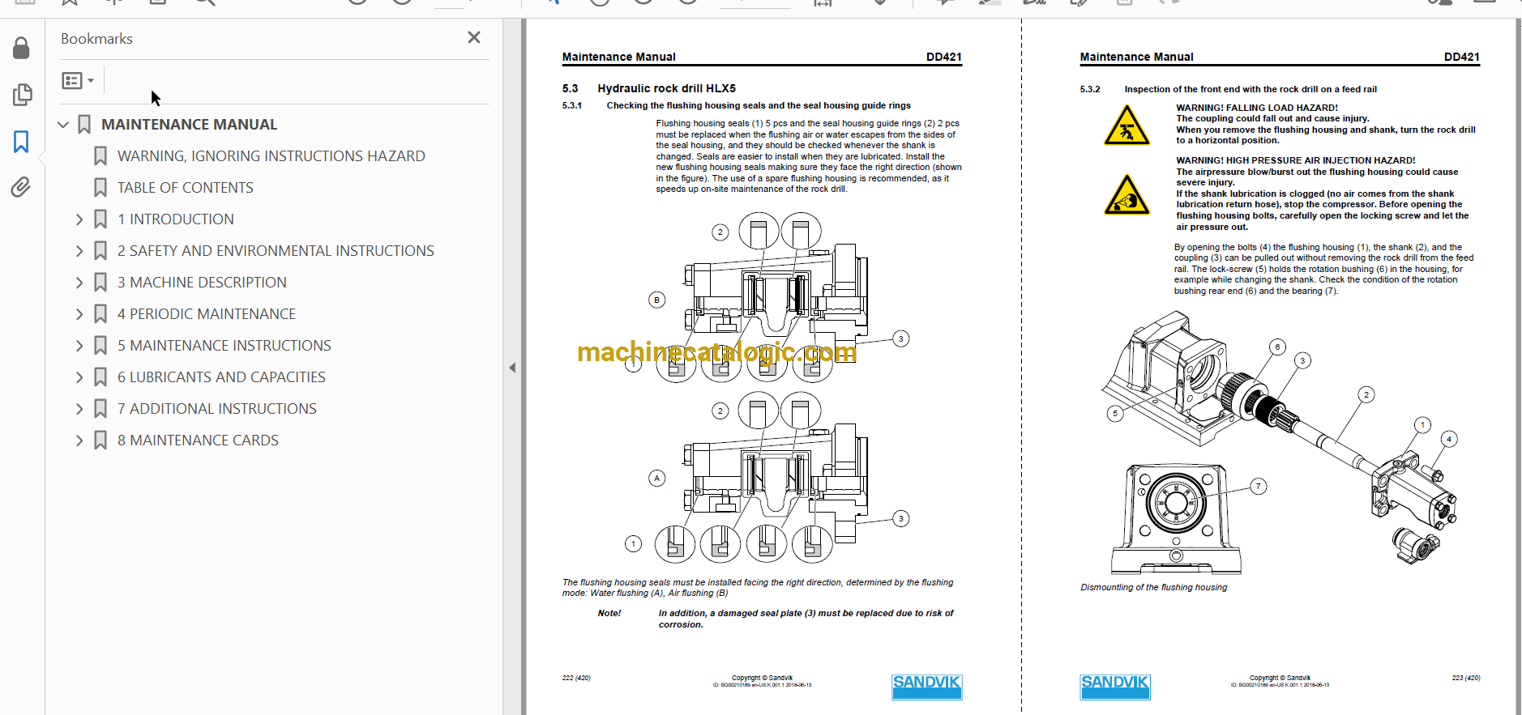Collapse the navigation pane with divider arrow
This screenshot has width=1522, height=715.
[x=512, y=368]
